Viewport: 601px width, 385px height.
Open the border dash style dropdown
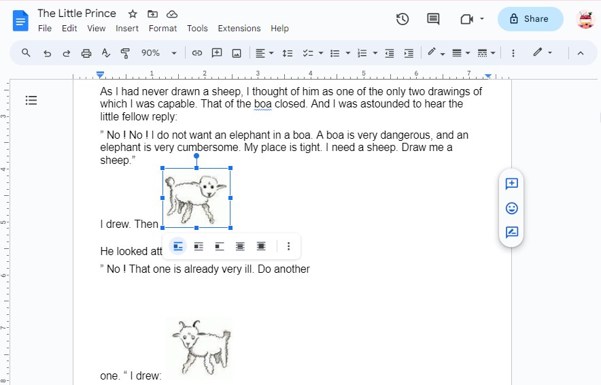pyautogui.click(x=486, y=53)
